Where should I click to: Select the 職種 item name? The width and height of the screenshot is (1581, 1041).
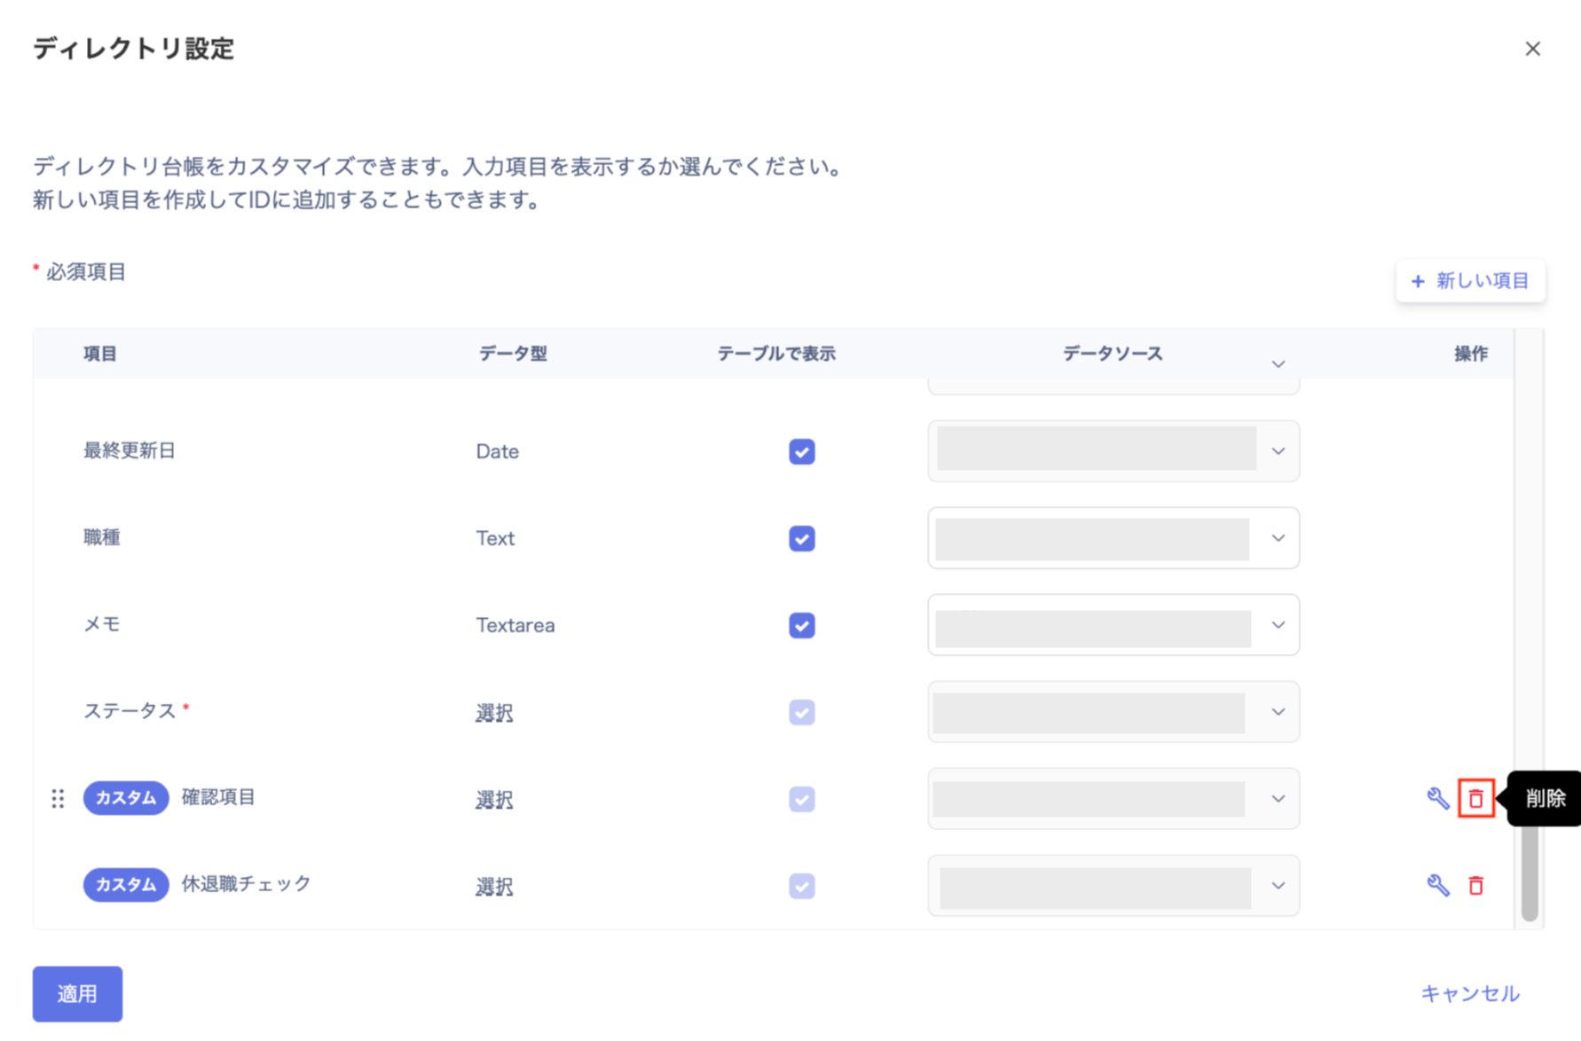pyautogui.click(x=102, y=537)
